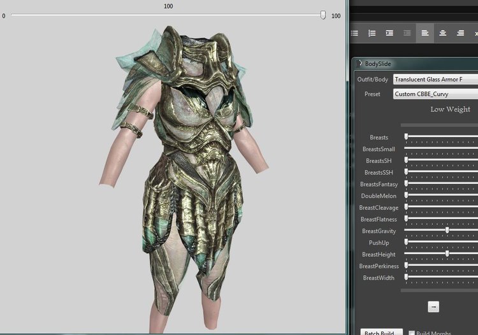Open the Preset dropdown Custom CBBE_Curvy
Image resolution: width=478 pixels, height=335 pixels.
pos(435,94)
